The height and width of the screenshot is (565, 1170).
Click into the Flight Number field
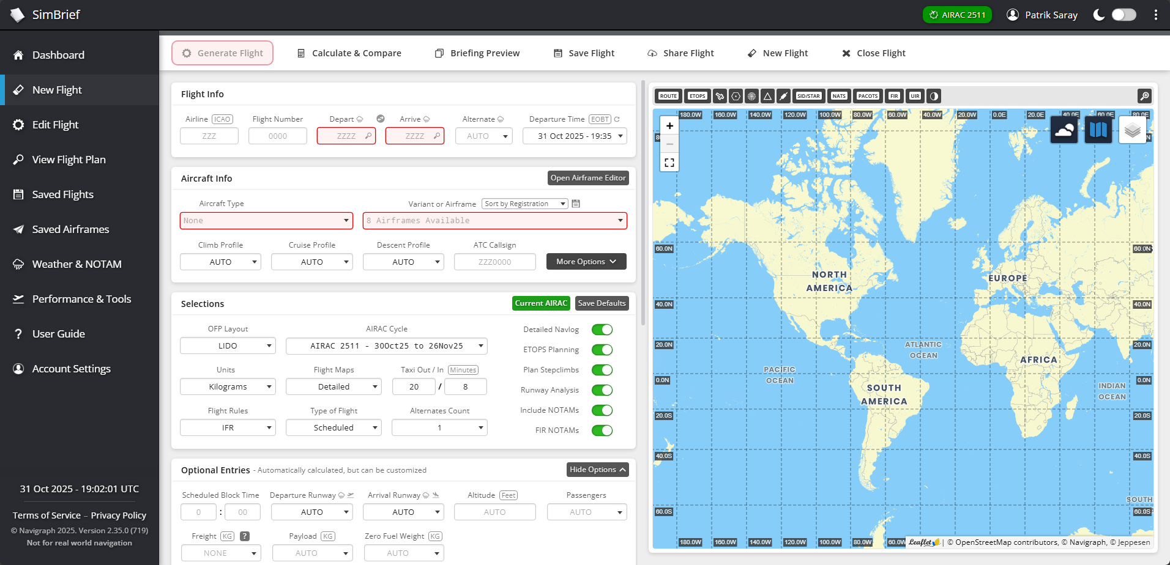pyautogui.click(x=277, y=136)
